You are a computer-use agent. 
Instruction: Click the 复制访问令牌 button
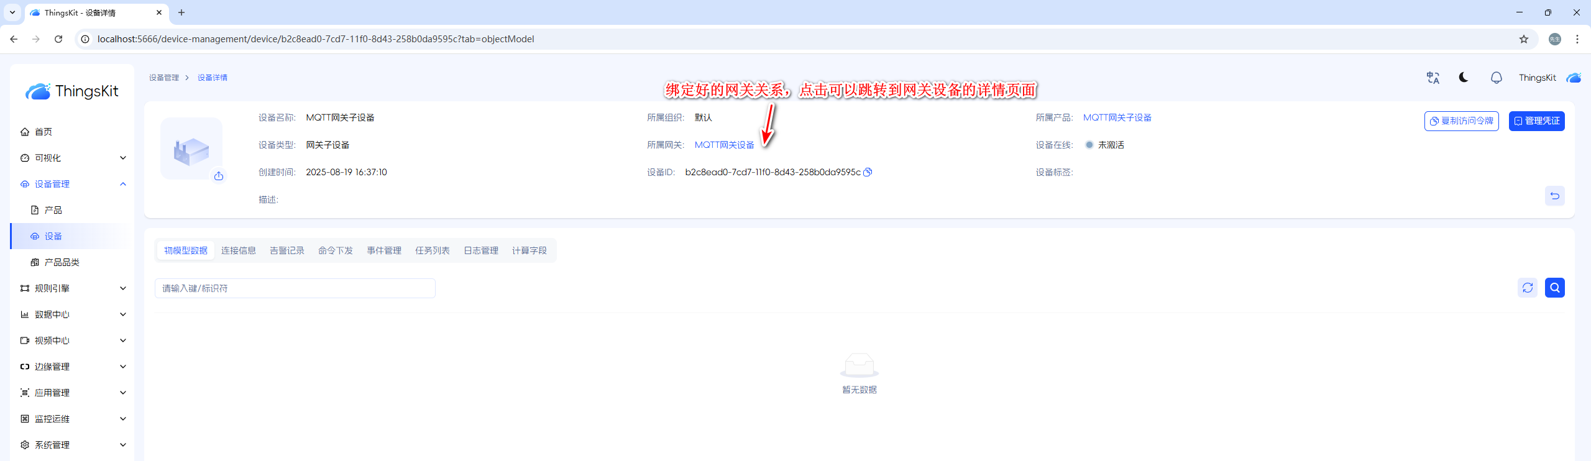(1461, 121)
